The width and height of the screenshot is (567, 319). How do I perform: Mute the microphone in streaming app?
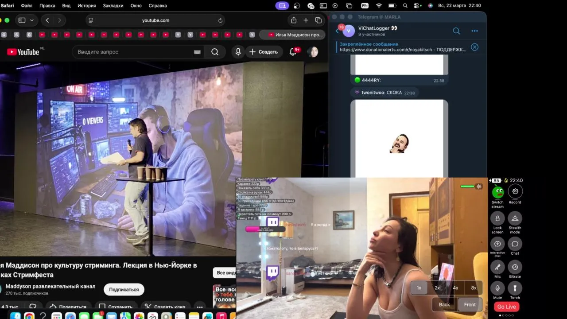click(x=497, y=288)
